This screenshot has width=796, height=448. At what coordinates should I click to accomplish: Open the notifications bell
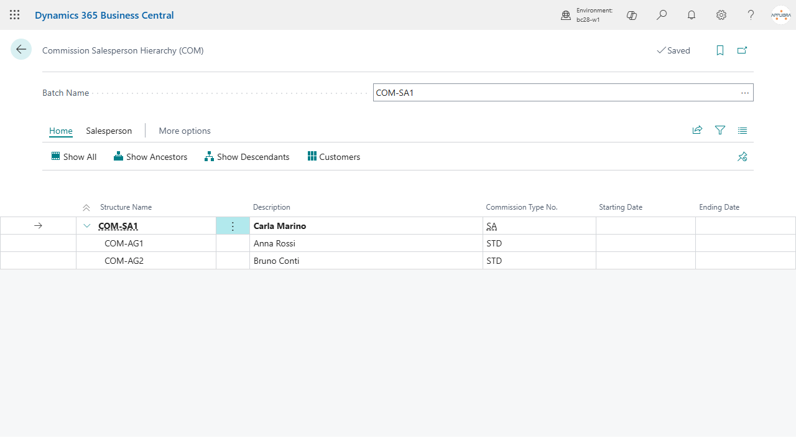point(692,15)
